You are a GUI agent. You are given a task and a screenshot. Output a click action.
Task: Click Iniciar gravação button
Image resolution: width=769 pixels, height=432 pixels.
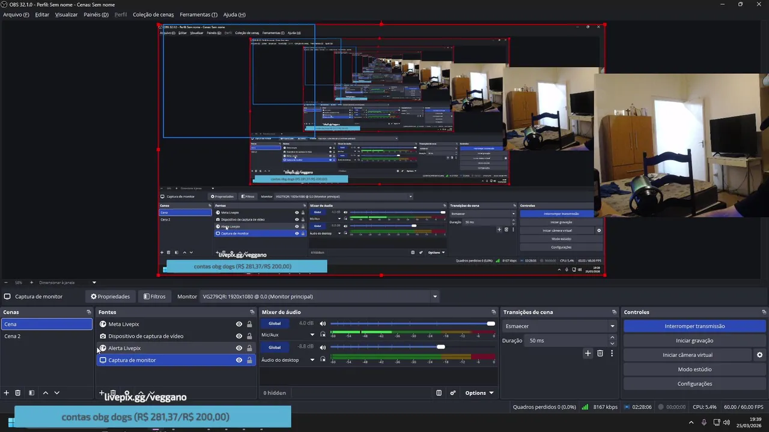695,341
